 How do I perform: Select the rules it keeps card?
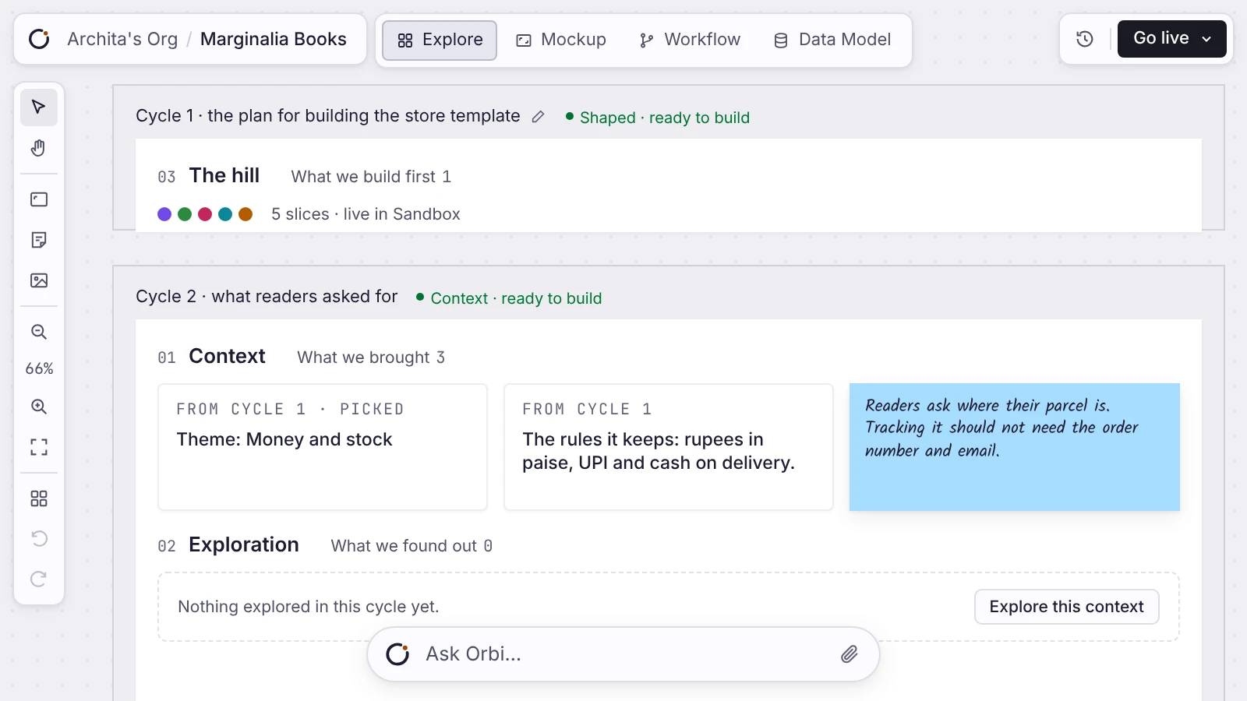coord(669,447)
